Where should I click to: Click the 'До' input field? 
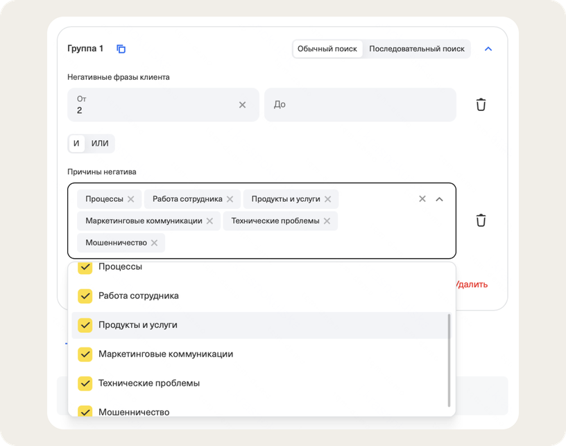[x=360, y=105]
